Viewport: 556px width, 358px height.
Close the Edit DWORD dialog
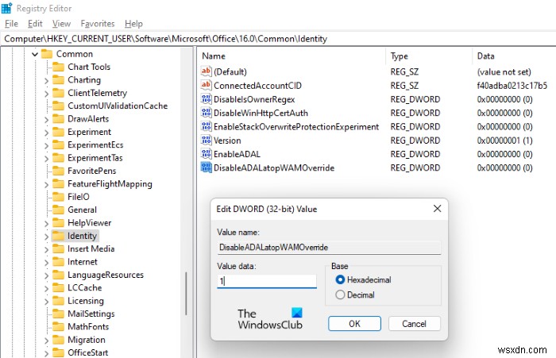click(x=436, y=209)
